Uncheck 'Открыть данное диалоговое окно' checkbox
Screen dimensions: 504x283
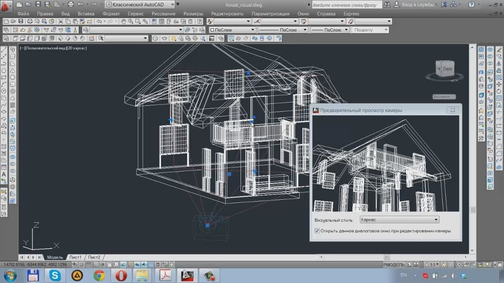tap(317, 231)
